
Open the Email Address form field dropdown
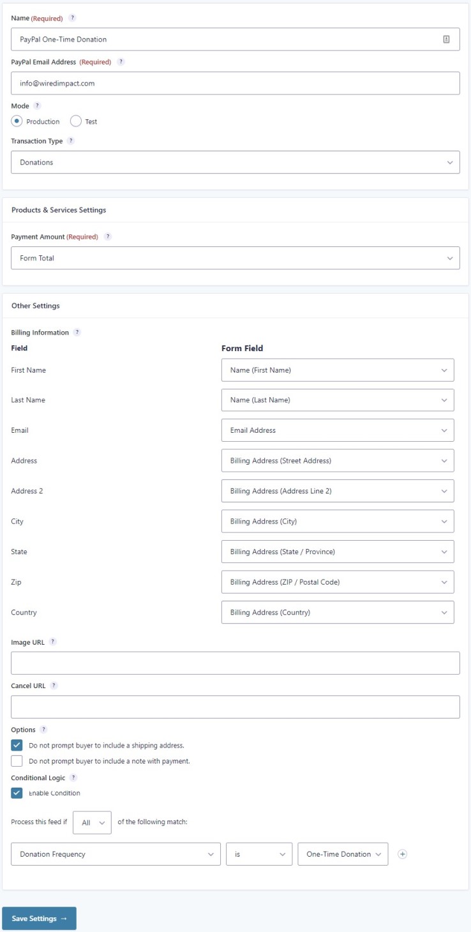(338, 430)
